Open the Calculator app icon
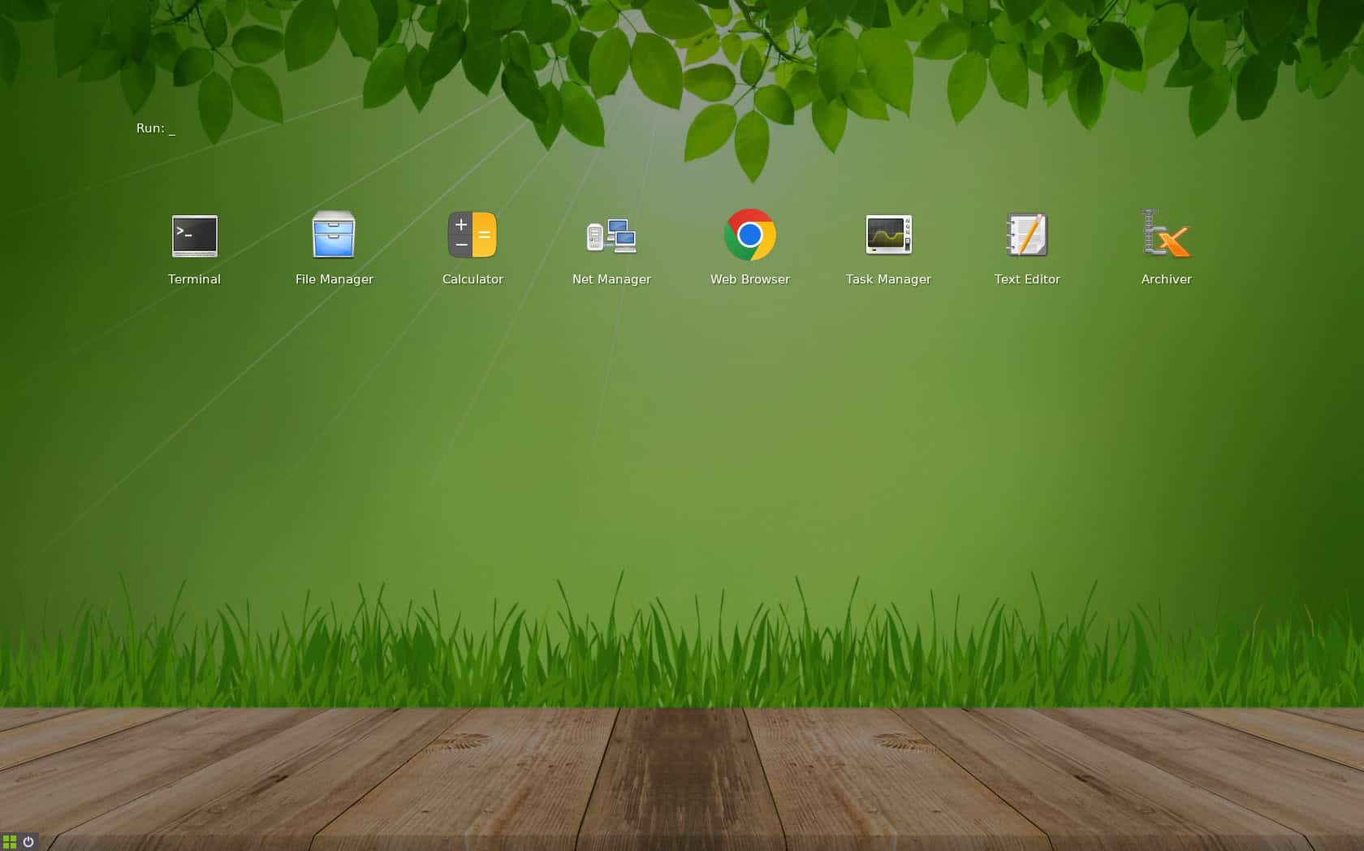This screenshot has width=1364, height=851. [x=472, y=235]
